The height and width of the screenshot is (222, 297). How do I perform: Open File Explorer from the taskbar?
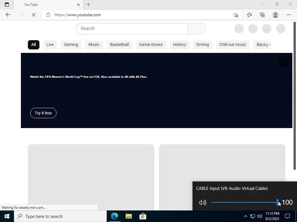(128, 216)
